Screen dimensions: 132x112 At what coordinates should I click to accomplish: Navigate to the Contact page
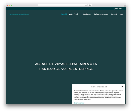114,14
